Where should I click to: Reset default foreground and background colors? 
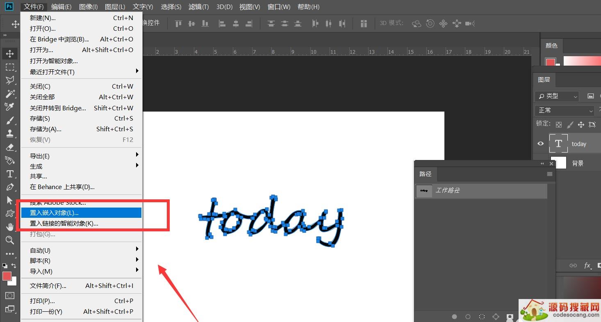point(5,266)
